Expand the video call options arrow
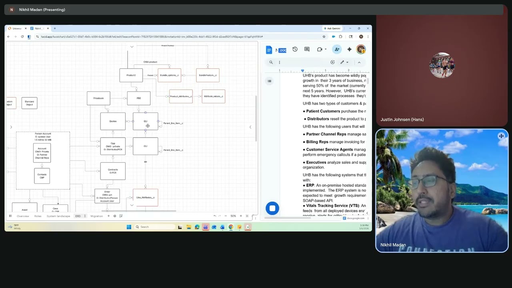Viewport: 512px width, 288px height. [x=326, y=49]
